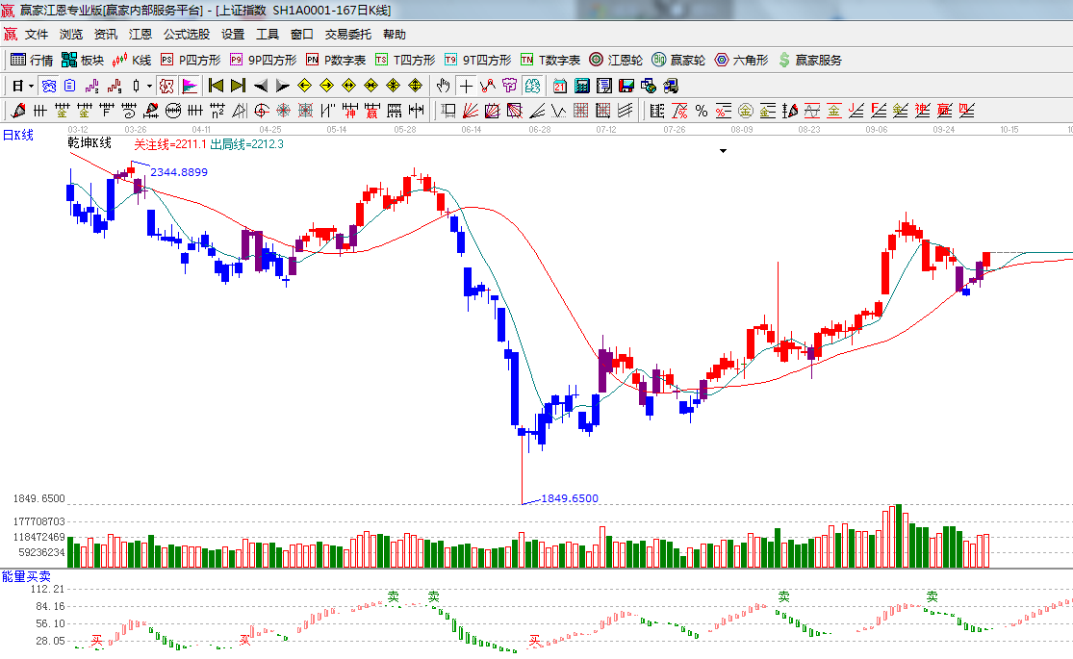
Task: Click the percent sign drawing tool
Action: click(701, 110)
